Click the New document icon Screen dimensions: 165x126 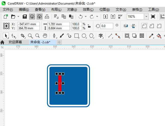coord(6,17)
